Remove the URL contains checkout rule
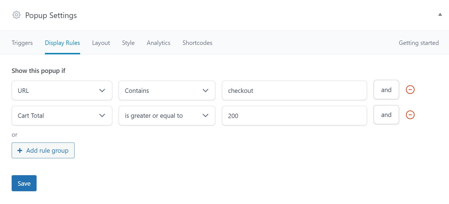 coord(410,90)
